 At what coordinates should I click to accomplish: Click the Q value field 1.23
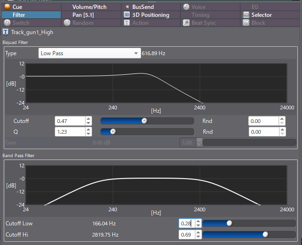tap(70, 132)
